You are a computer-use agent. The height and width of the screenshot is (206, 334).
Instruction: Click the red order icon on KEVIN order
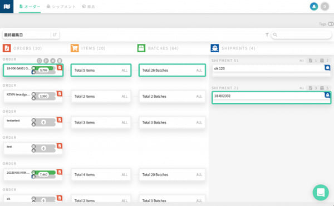coord(60,94)
